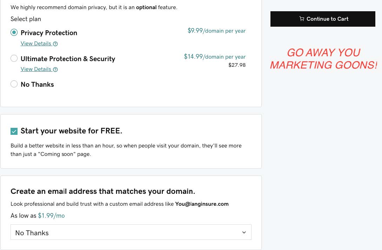This screenshot has height=250, width=382.
Task: Select the Privacy Protection radio button
Action: pos(14,33)
